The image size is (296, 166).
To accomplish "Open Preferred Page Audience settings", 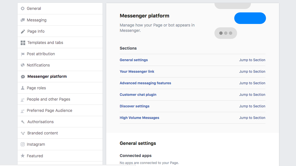I will coord(60,110).
